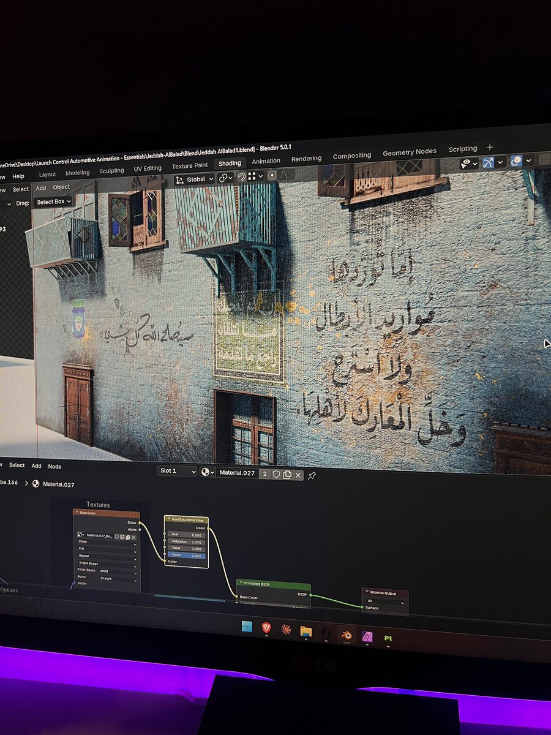551x735 pixels.
Task: Toggle proportional editing in viewport header
Action: 272,175
